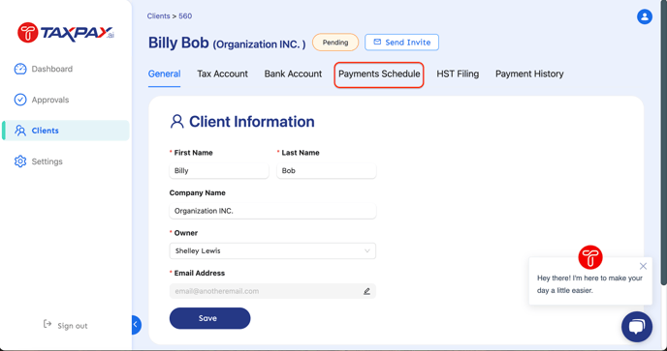Open the chat widget bubble
667x351 pixels.
pyautogui.click(x=637, y=327)
